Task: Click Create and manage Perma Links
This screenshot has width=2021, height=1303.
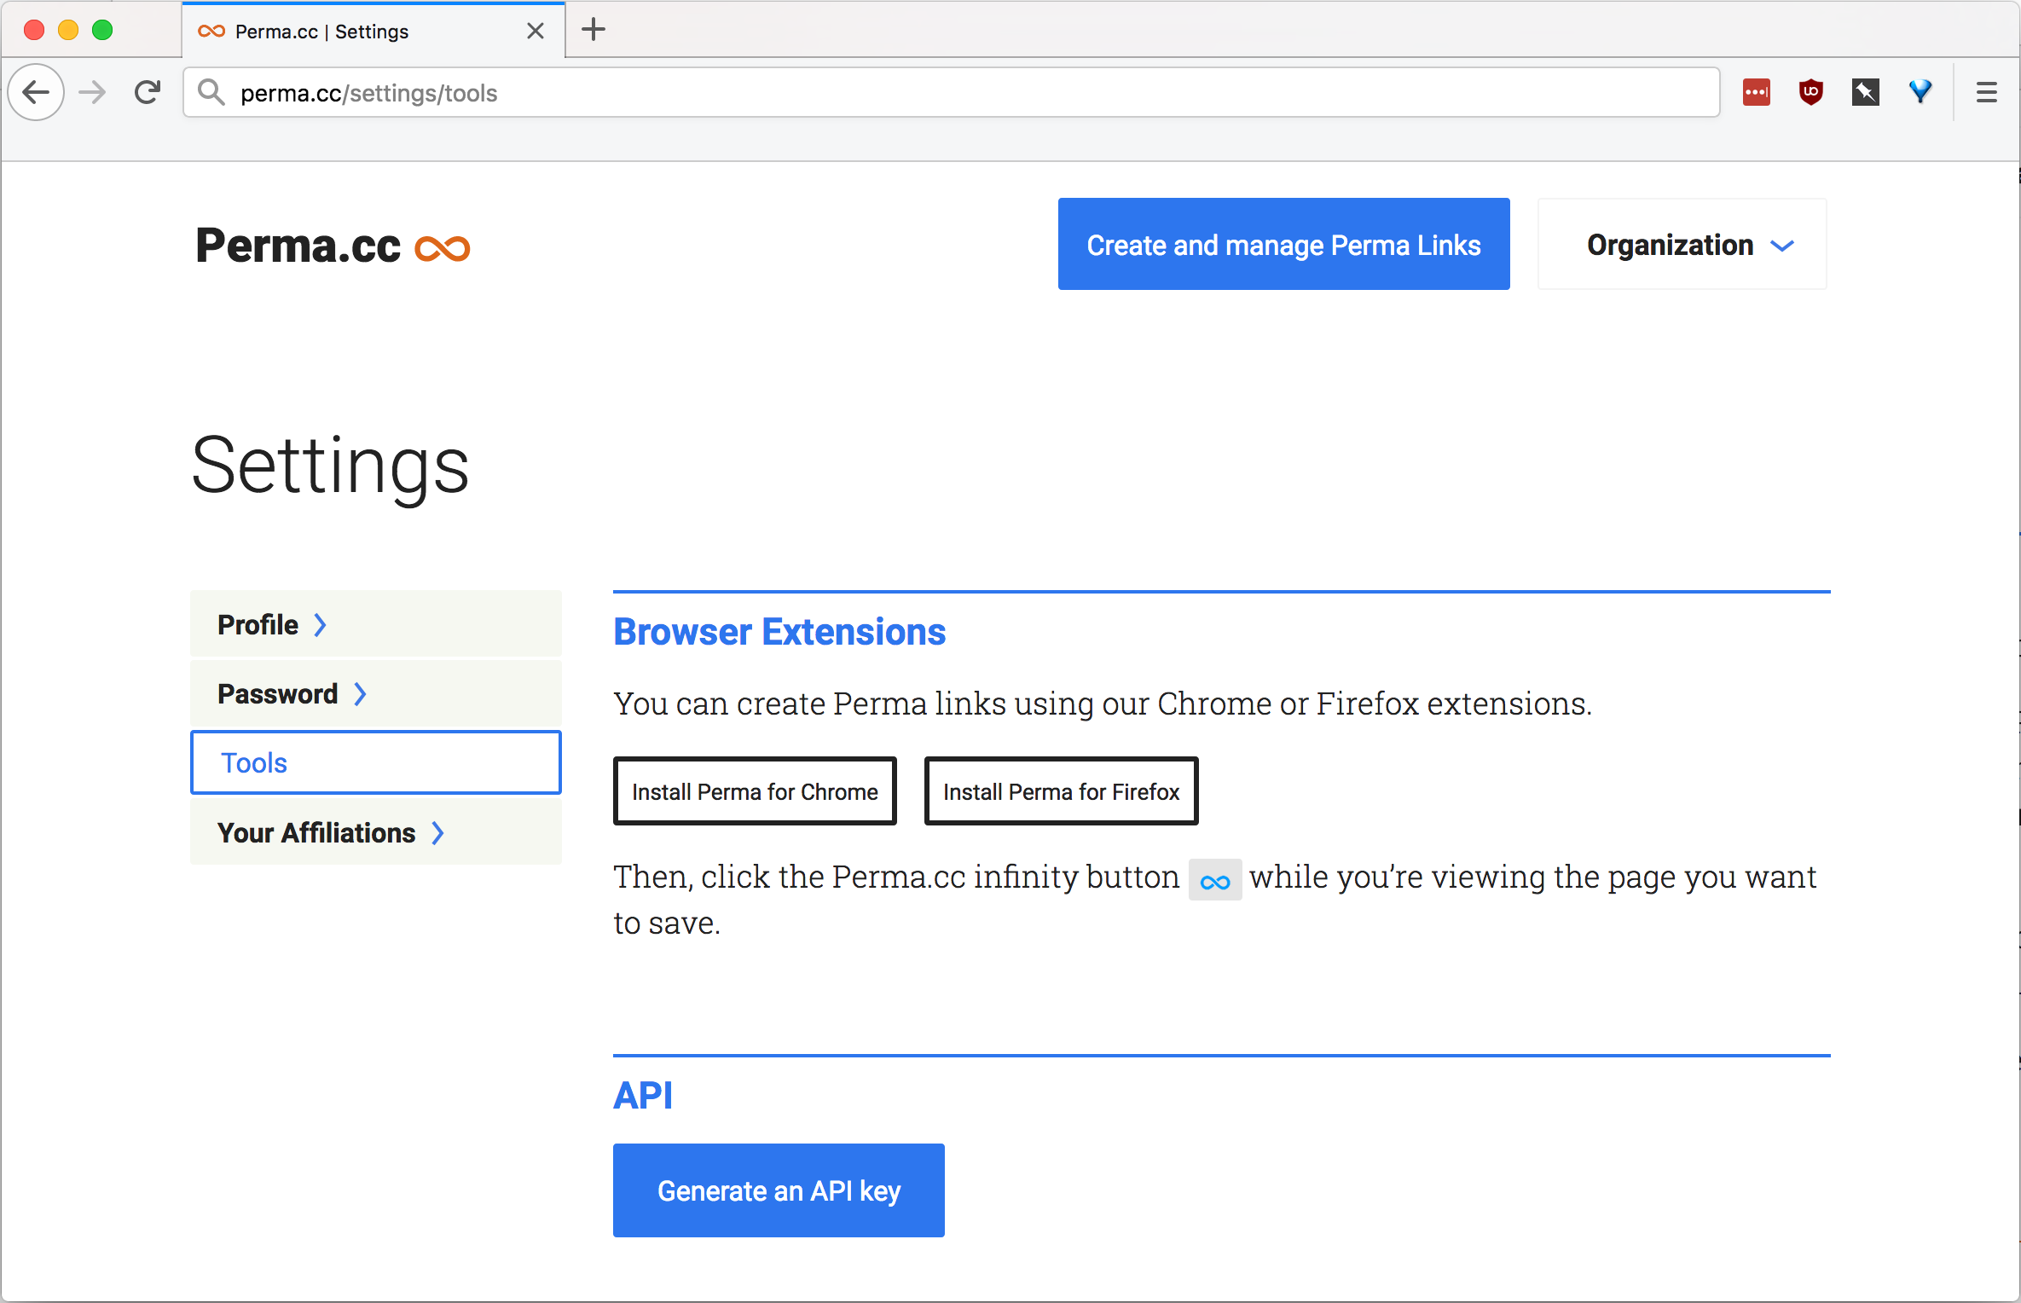Action: [1284, 245]
